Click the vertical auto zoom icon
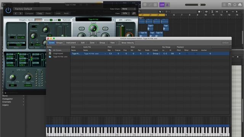 click(212, 12)
